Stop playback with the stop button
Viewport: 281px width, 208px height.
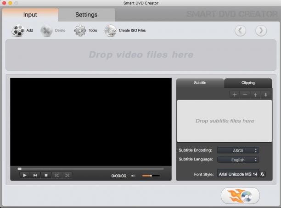pyautogui.click(x=46, y=176)
